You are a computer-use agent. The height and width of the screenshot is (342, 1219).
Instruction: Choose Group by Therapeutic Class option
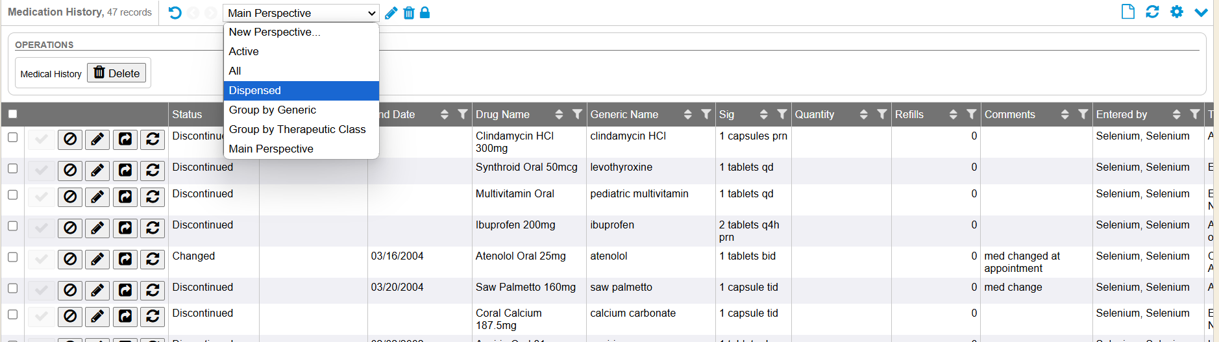(x=297, y=129)
